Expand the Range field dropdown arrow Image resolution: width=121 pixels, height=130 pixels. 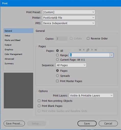coord(112,55)
